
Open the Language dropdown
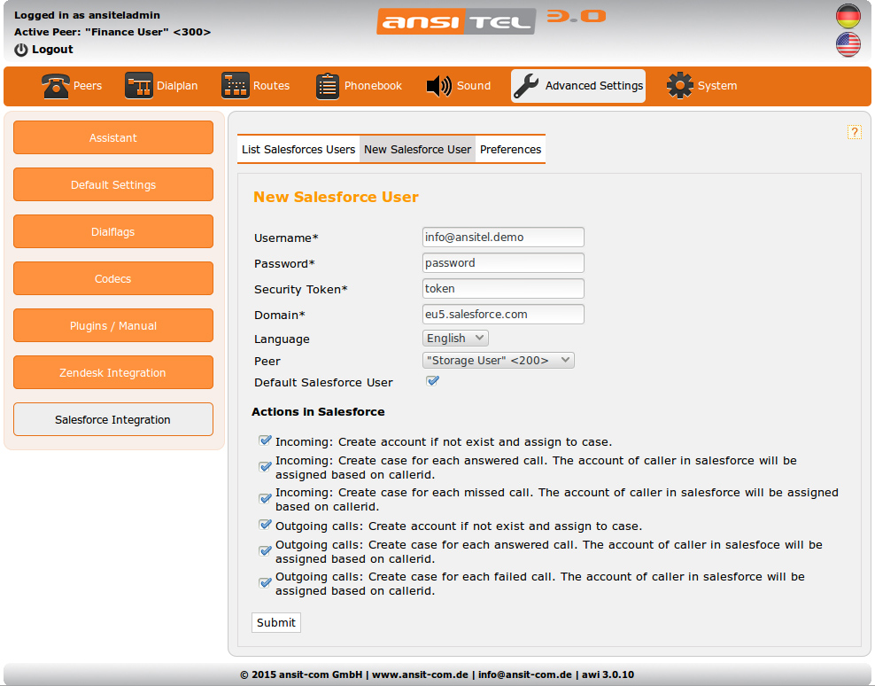[x=455, y=338]
